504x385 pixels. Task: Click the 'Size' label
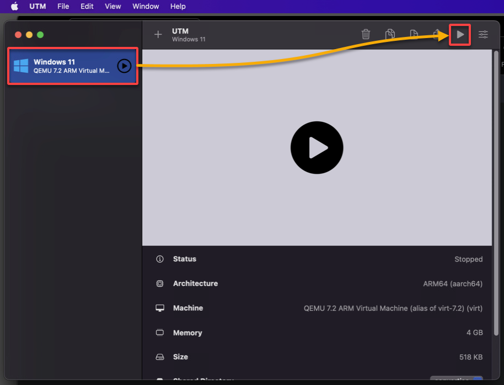(x=180, y=357)
